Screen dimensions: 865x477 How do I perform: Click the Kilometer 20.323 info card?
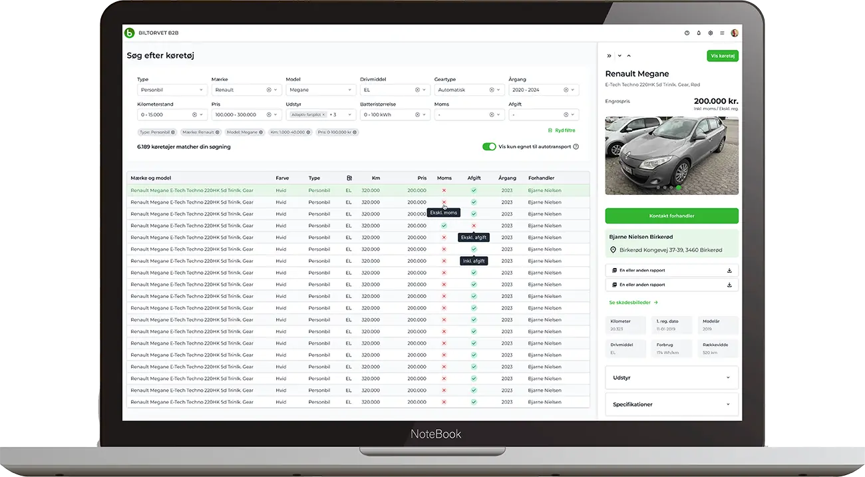click(x=627, y=325)
